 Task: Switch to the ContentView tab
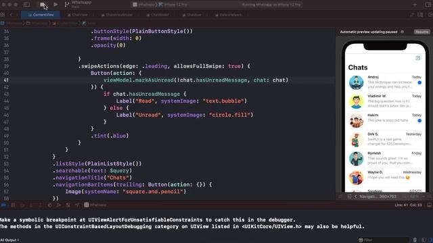pyautogui.click(x=41, y=15)
